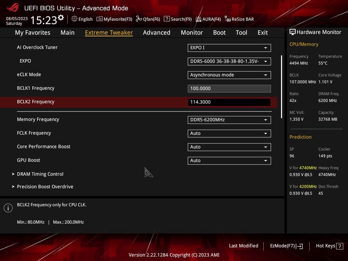Viewport: 348px width, 261px height.
Task: Open the Search(F9) function
Action: 167,19
